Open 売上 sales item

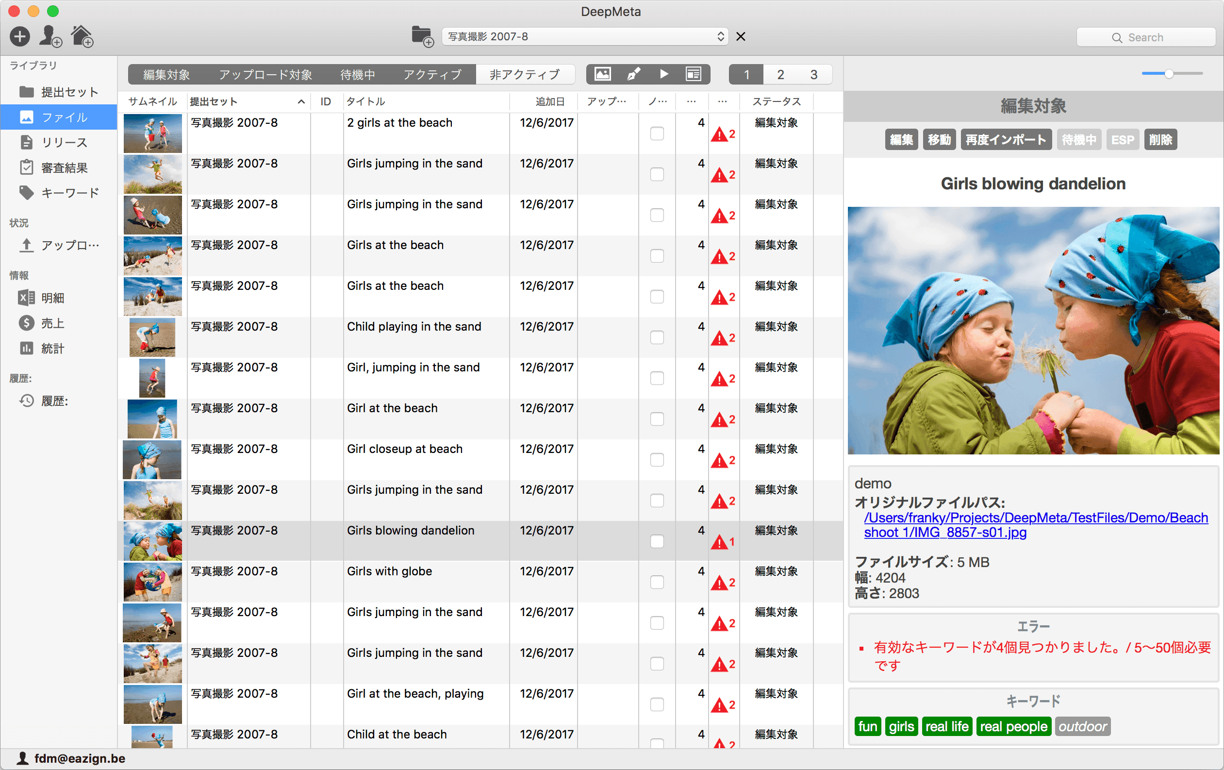click(59, 323)
